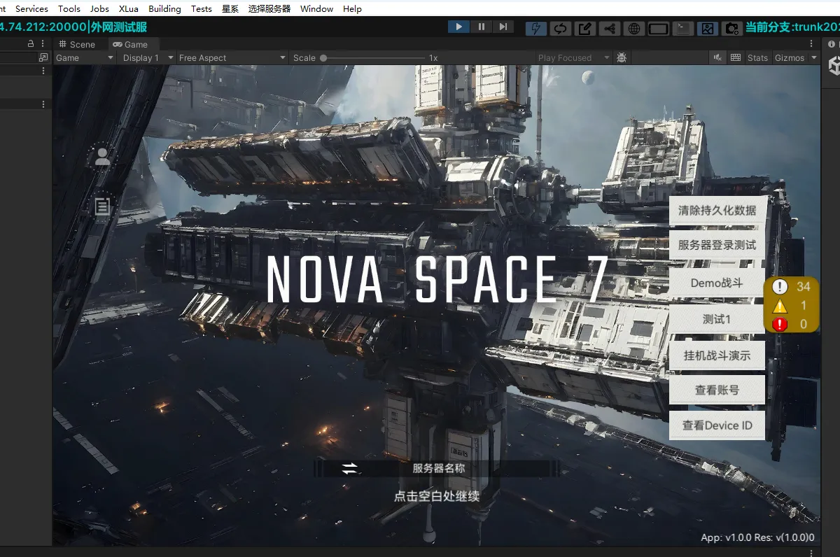Toggle Gizmos in the Game view

click(790, 58)
